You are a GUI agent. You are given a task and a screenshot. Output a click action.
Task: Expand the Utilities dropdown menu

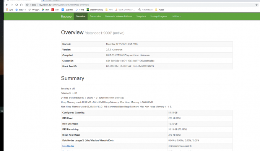point(176,16)
